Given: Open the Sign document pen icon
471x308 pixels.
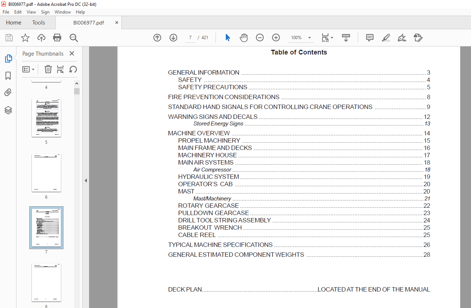Looking at the screenshot, I should (x=402, y=38).
